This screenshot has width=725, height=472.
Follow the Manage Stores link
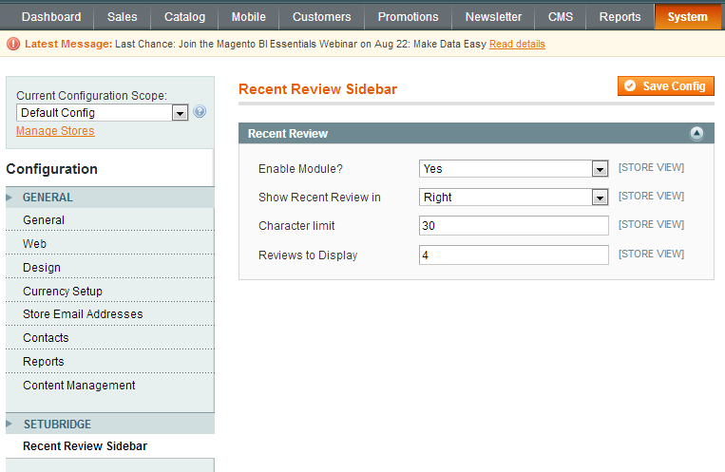coord(55,131)
